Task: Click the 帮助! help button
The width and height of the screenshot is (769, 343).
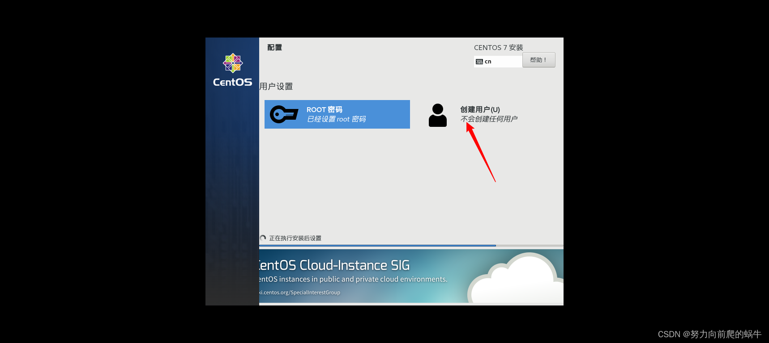Action: point(538,60)
